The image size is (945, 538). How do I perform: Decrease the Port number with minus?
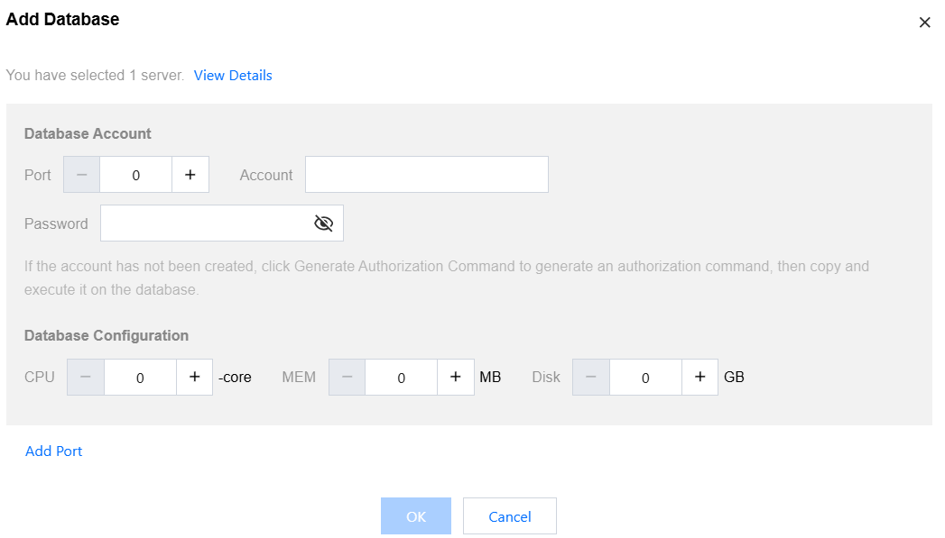[81, 175]
